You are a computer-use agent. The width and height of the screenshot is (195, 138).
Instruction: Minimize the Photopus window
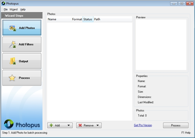click(x=174, y=4)
